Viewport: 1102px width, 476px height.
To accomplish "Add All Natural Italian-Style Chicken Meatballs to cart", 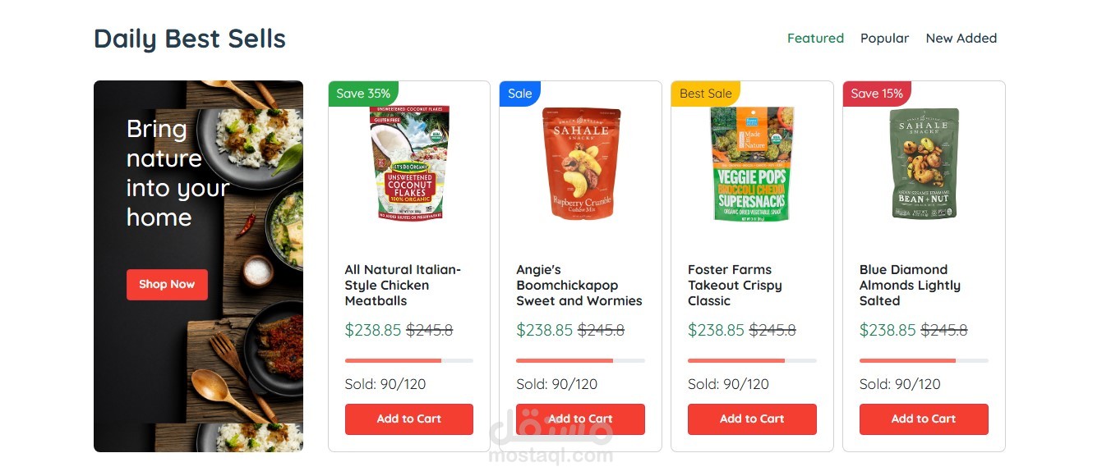I will (x=409, y=419).
